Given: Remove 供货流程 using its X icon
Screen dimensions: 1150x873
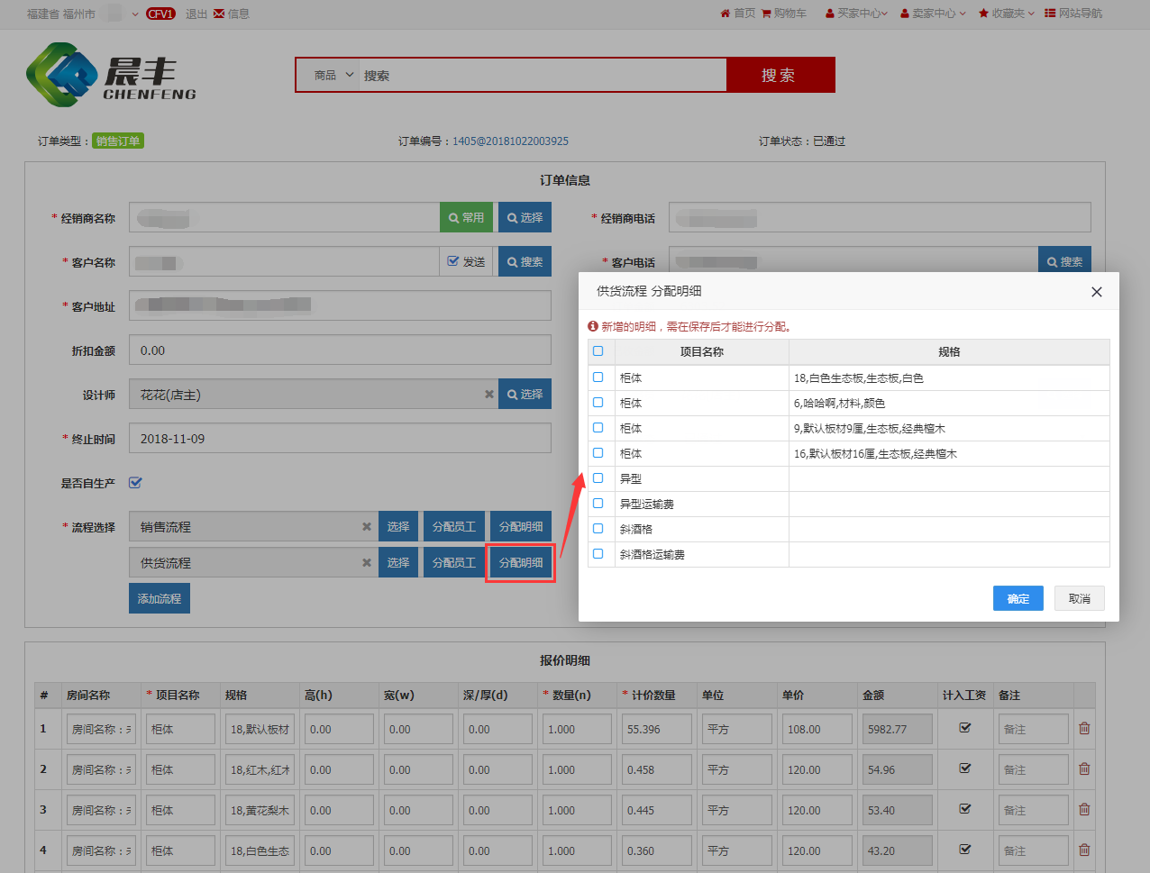Looking at the screenshot, I should tap(367, 563).
